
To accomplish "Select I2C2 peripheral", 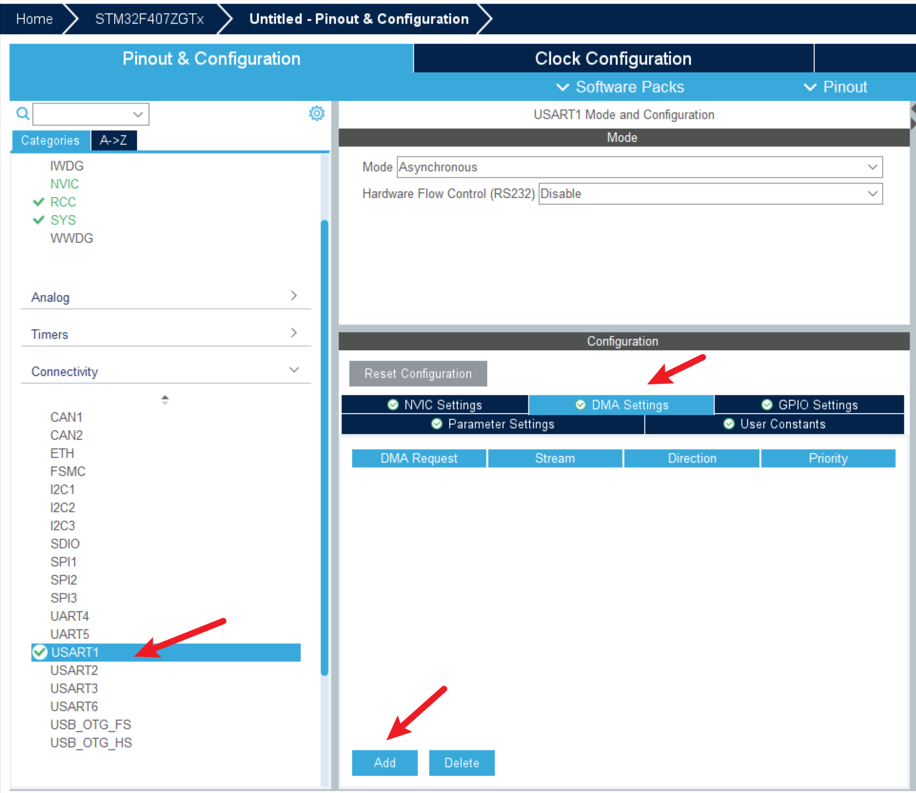I will [x=63, y=508].
